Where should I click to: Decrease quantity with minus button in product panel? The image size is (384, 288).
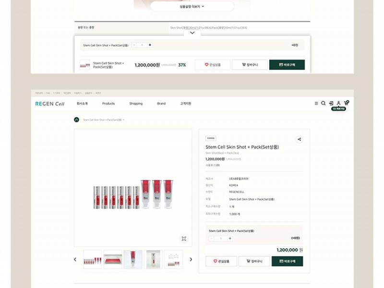point(212,239)
